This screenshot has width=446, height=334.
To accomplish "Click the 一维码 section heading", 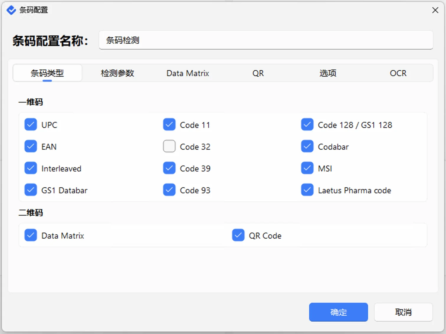I will tap(31, 102).
